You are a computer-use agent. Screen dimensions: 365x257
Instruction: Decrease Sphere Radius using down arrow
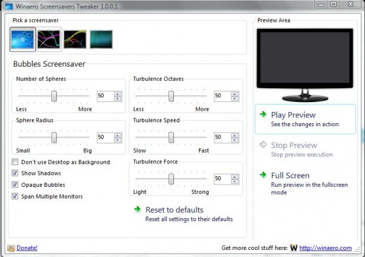pos(118,139)
